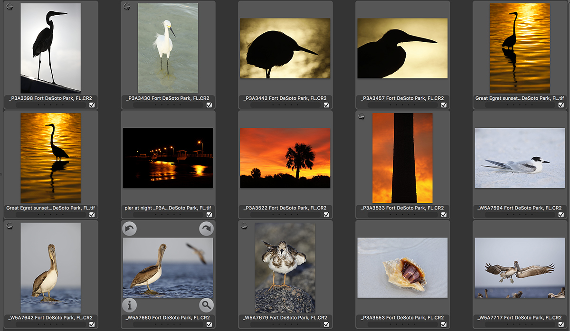
Task: Uncheck the _W5A7660 photo checkbox
Action: click(209, 324)
